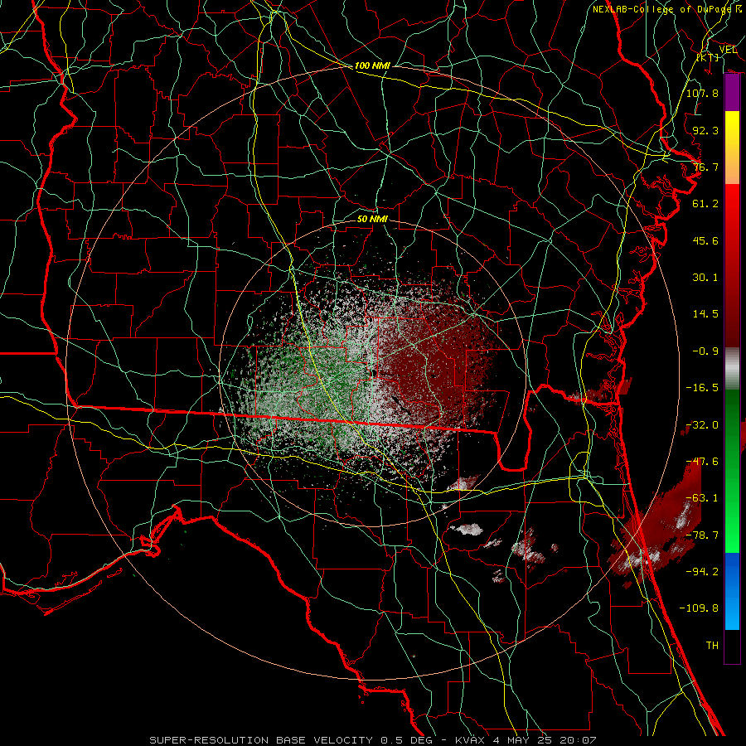Click the -78.7 velocity scale value
This screenshot has height=746, width=746.
(x=702, y=535)
